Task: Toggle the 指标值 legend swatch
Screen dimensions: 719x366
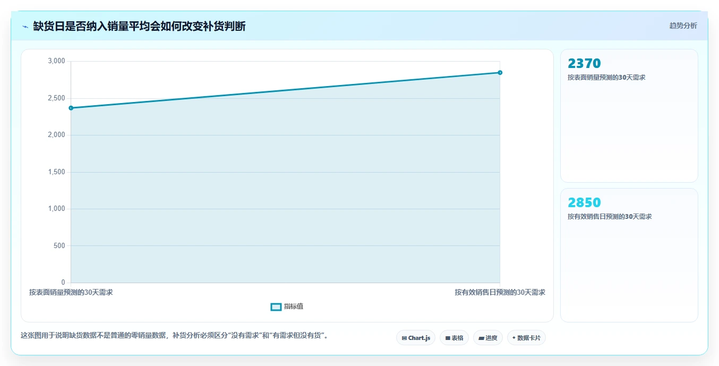Action: tap(276, 307)
